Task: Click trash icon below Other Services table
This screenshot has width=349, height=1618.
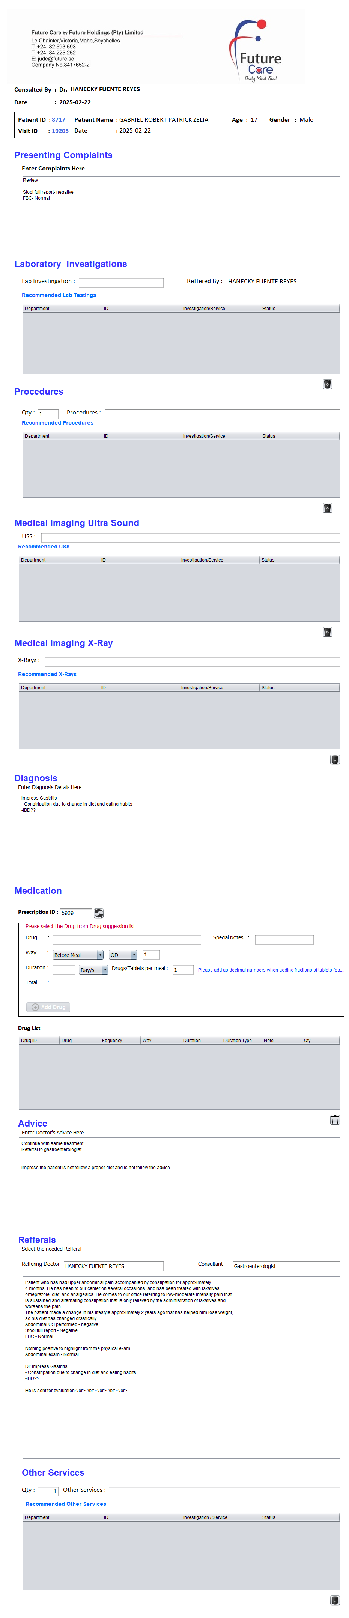Action: (x=335, y=1600)
